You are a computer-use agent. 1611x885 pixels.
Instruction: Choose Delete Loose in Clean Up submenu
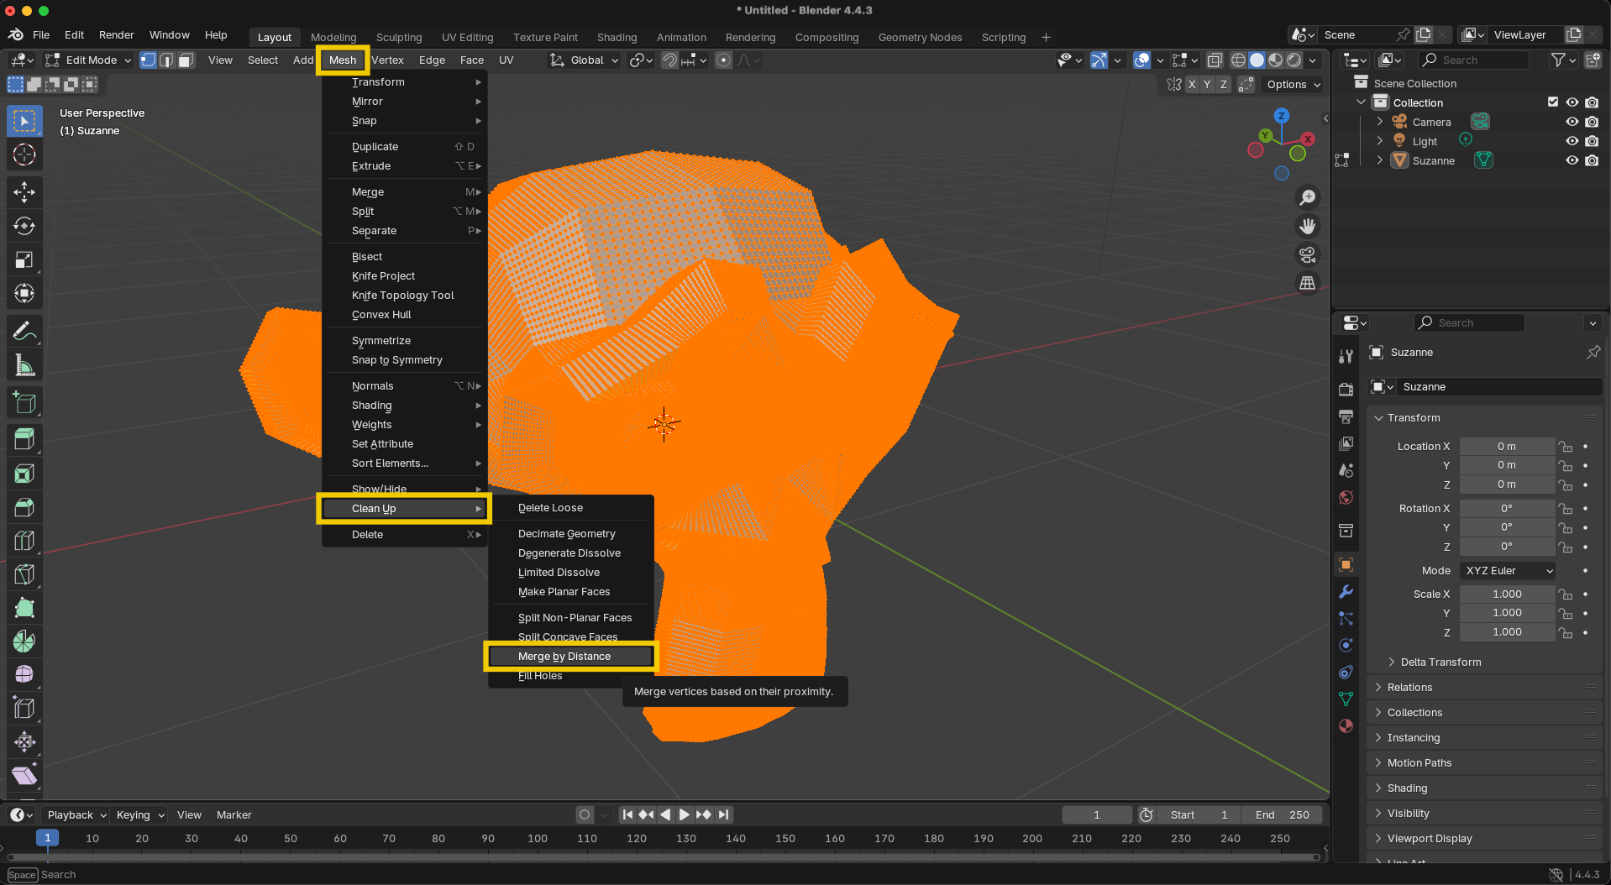point(571,507)
